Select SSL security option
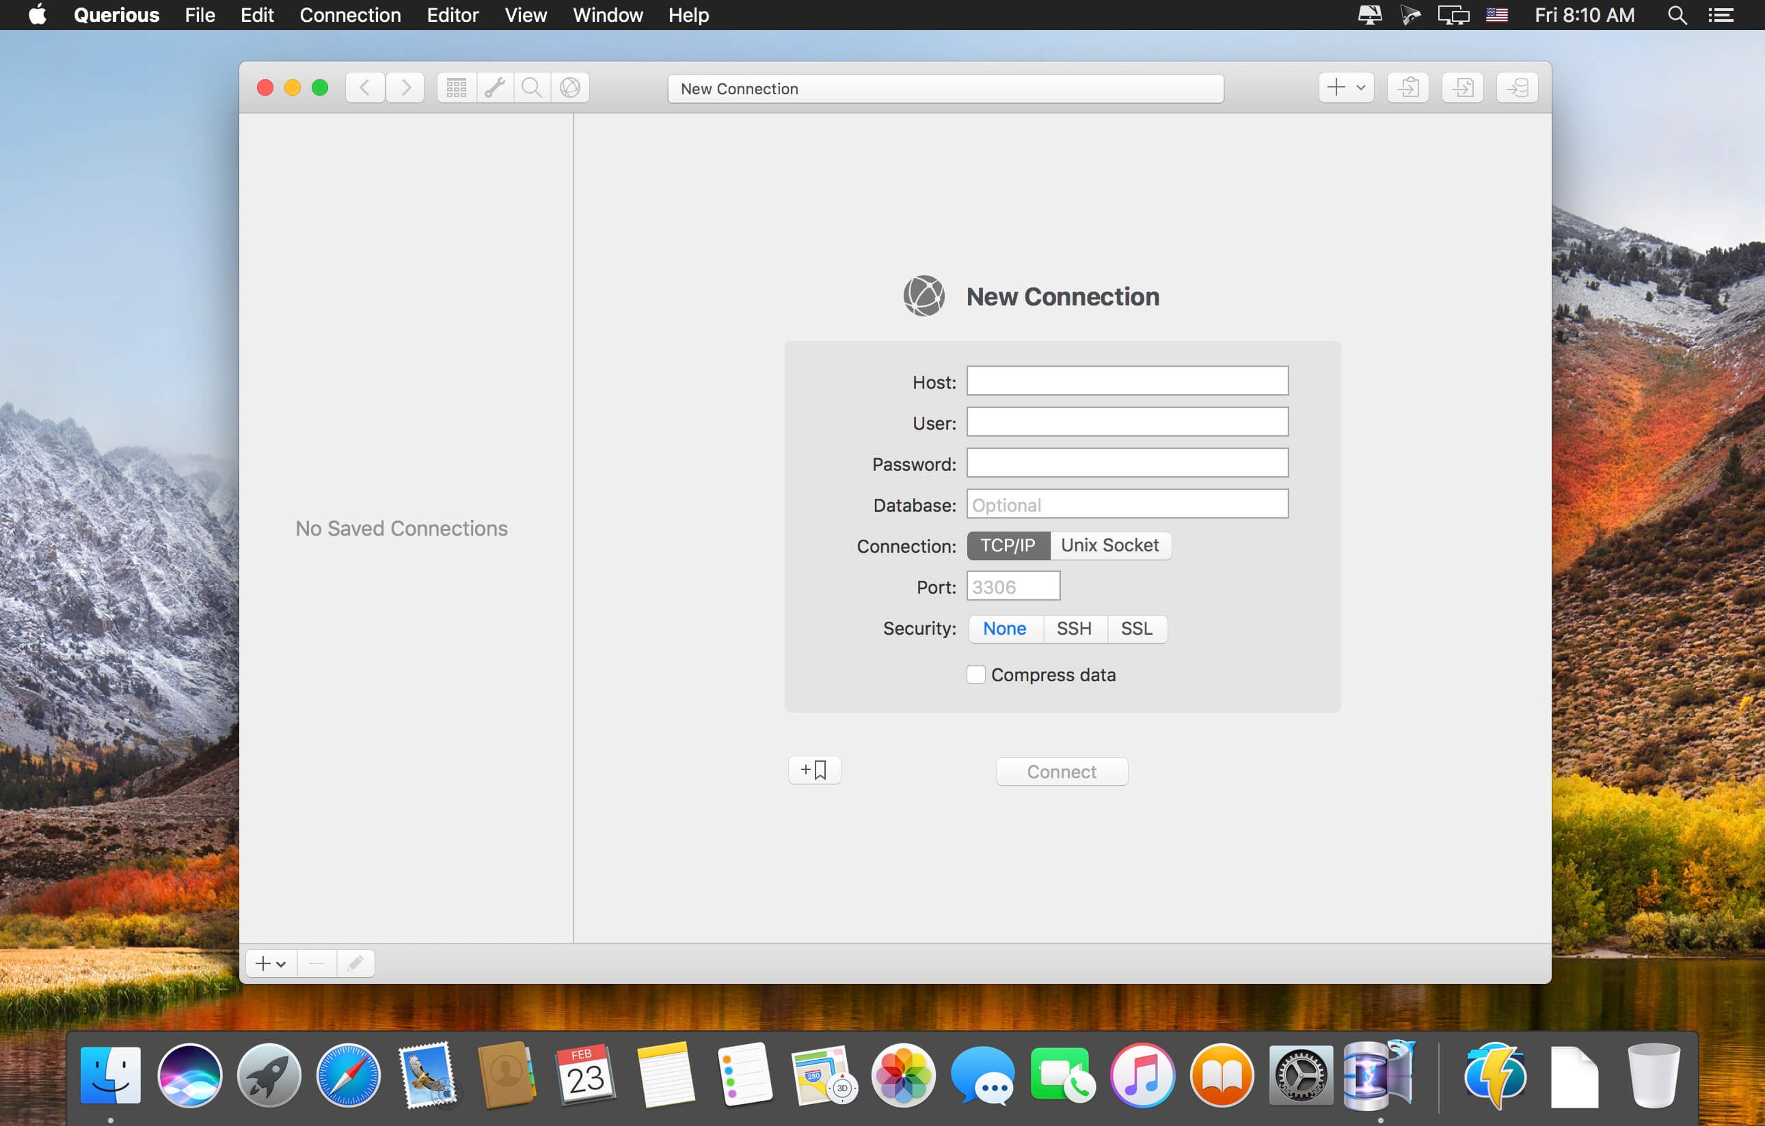Viewport: 1765px width, 1126px height. coord(1136,629)
